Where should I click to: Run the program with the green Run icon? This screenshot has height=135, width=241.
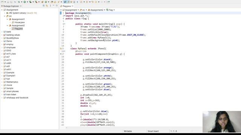click(24, 2)
